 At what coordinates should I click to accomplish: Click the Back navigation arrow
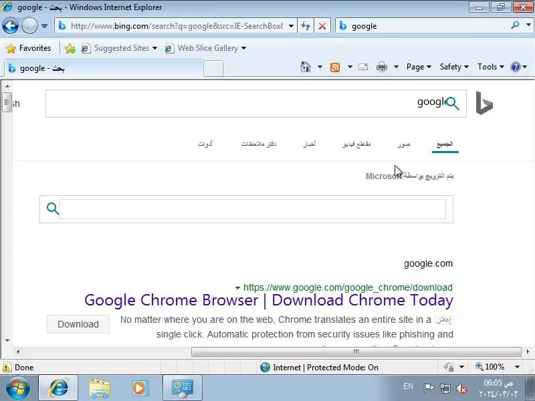click(x=10, y=25)
